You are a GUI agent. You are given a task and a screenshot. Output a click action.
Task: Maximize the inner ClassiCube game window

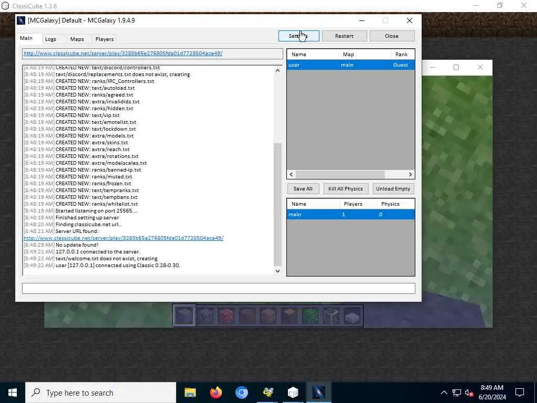pos(456,67)
